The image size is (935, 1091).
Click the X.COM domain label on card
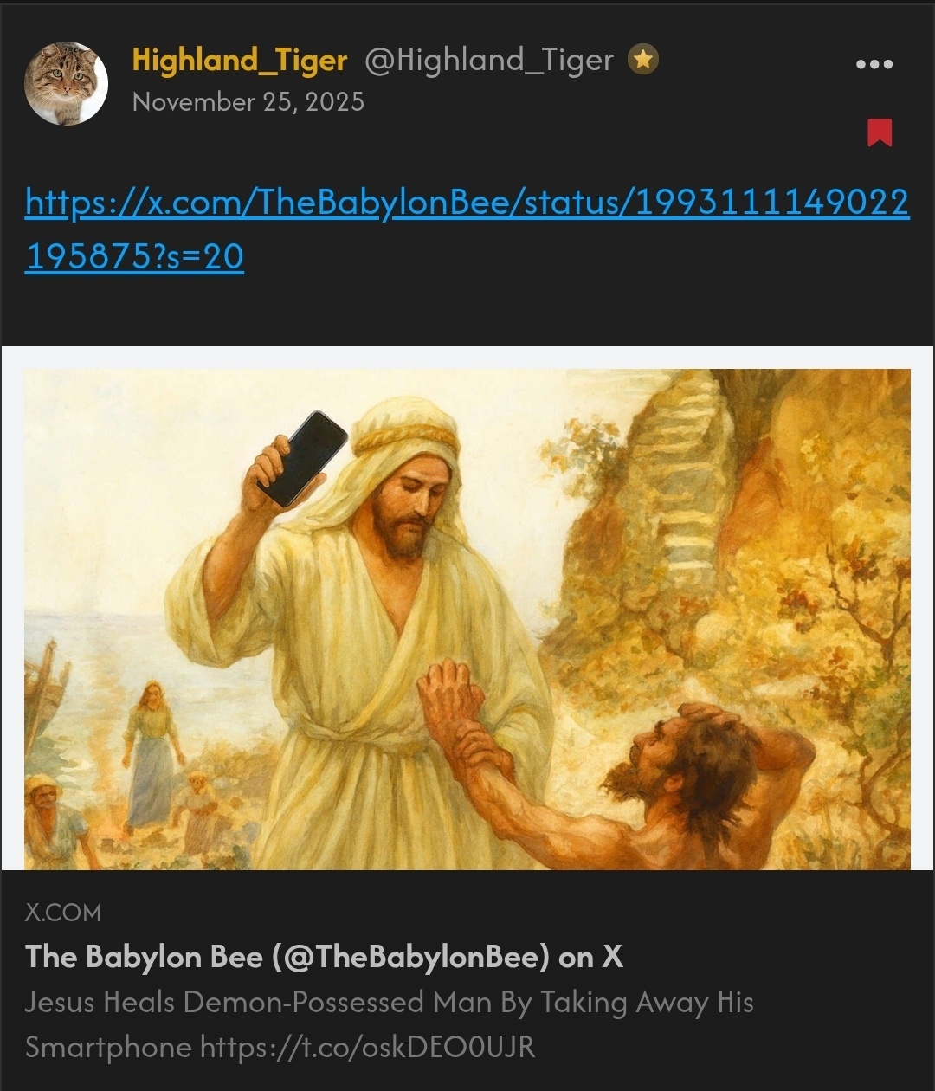click(x=63, y=913)
